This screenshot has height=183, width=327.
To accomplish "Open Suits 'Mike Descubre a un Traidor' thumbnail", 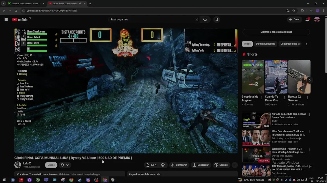I will [x=256, y=138].
